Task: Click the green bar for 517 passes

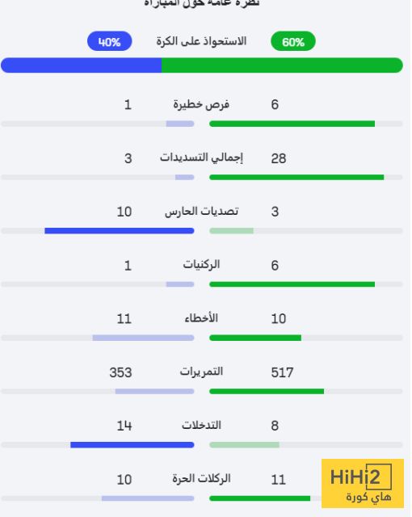Action: pyautogui.click(x=267, y=391)
